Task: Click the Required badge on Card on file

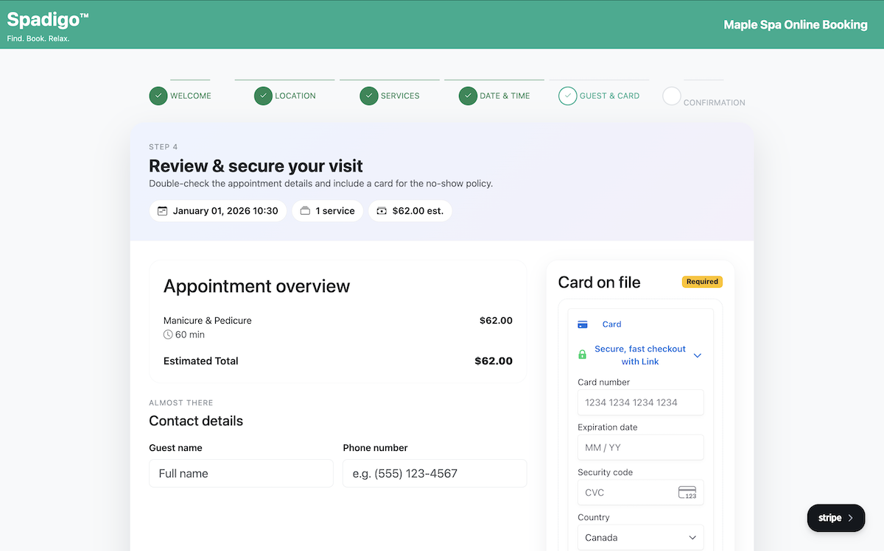Action: (701, 281)
